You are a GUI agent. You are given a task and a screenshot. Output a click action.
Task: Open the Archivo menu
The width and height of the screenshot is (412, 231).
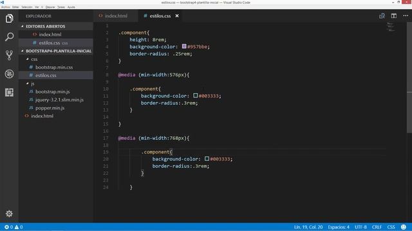(x=6, y=7)
